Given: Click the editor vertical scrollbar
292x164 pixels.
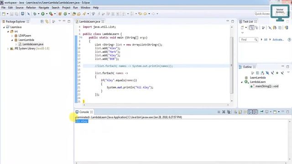Looking at the screenshot, I should (x=232, y=65).
